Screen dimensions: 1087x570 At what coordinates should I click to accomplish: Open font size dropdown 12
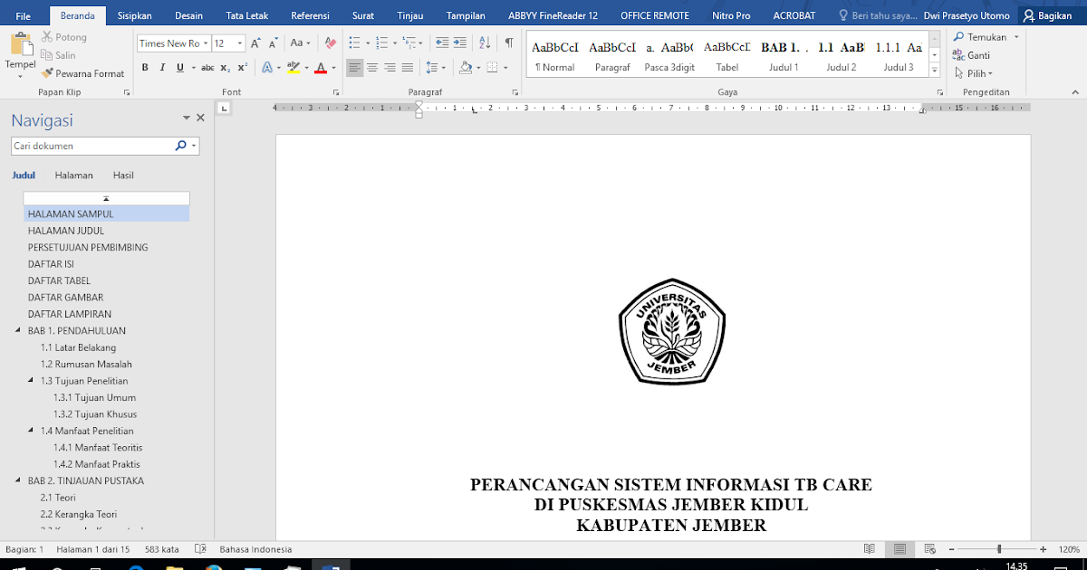(x=240, y=43)
